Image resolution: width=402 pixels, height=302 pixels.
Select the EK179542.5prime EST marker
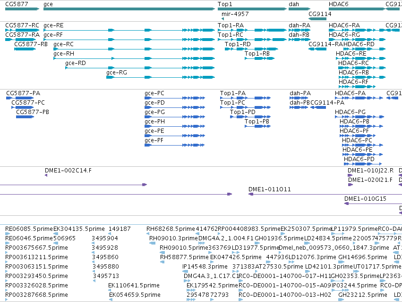(x=191, y=290)
